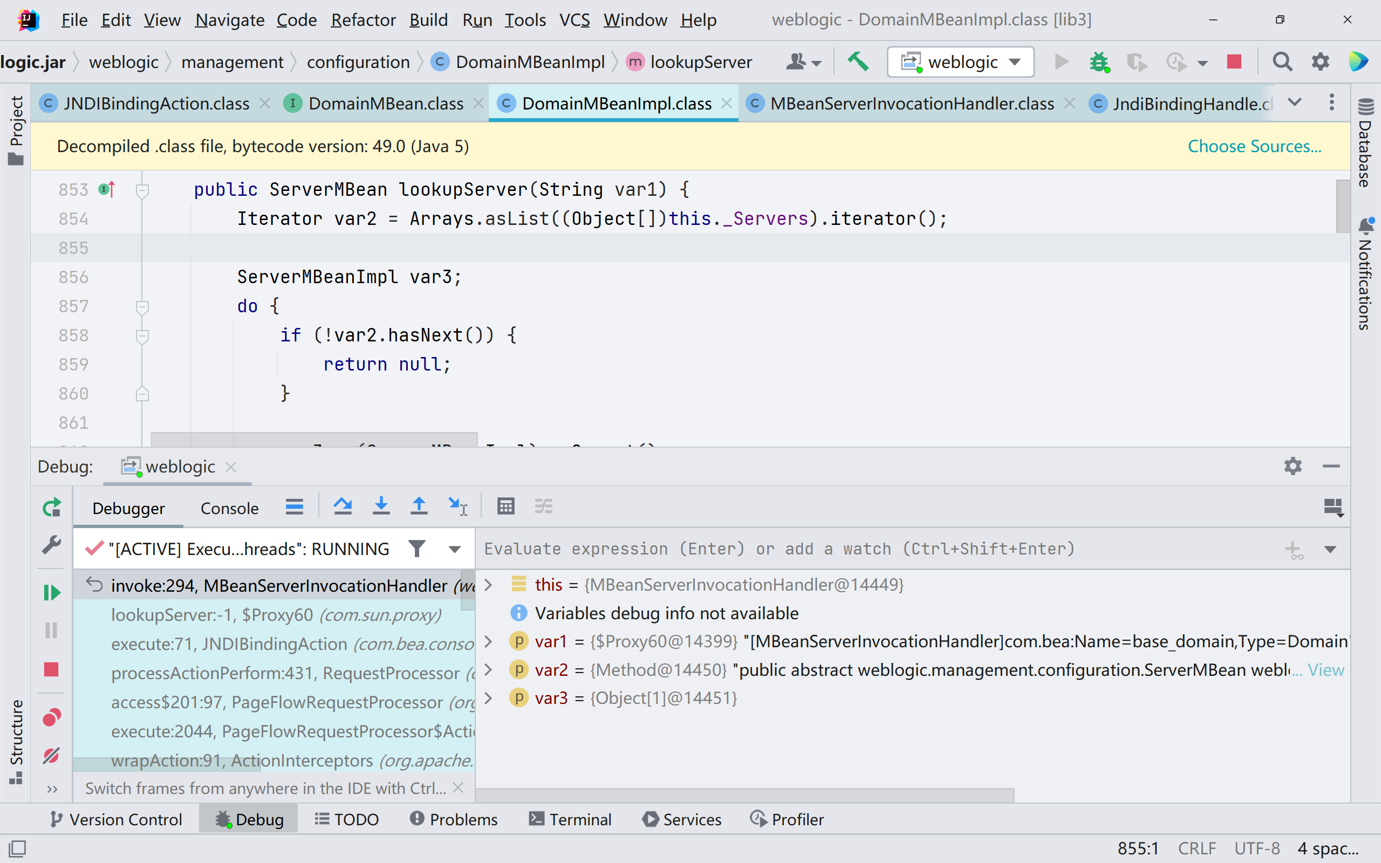Open the hidden editor tabs list

1294,102
